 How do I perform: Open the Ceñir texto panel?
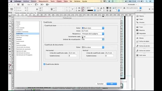pyautogui.click(x=141, y=55)
